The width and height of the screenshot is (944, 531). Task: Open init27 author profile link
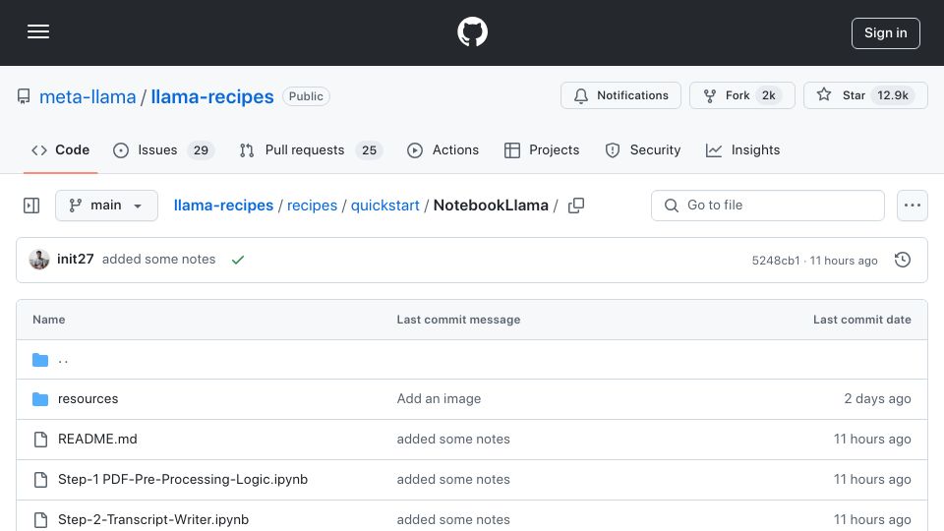point(76,259)
